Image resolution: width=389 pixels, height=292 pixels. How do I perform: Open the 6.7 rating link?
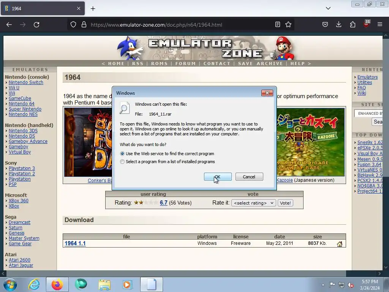coord(163,203)
